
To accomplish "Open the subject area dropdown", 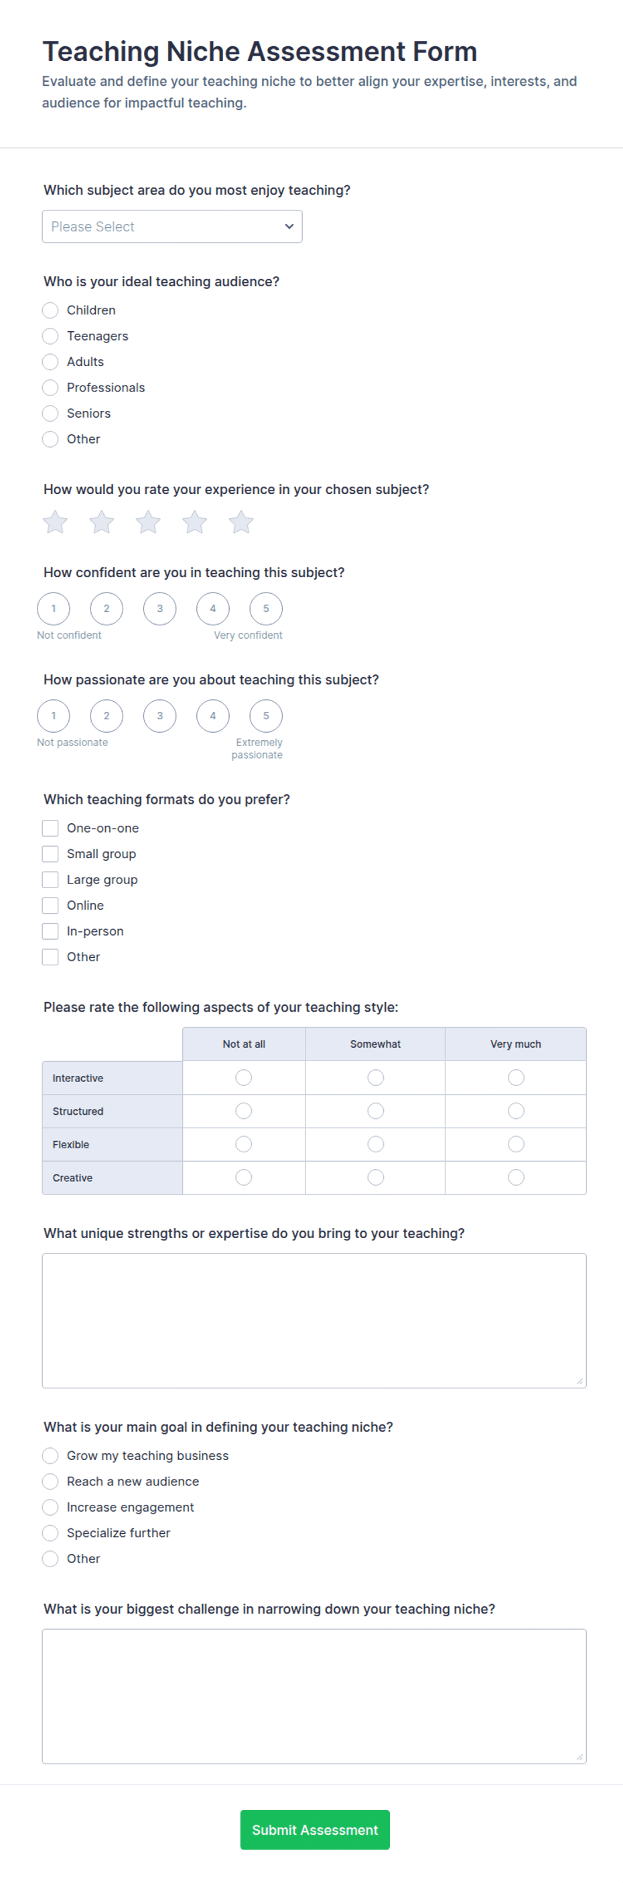I will [172, 227].
